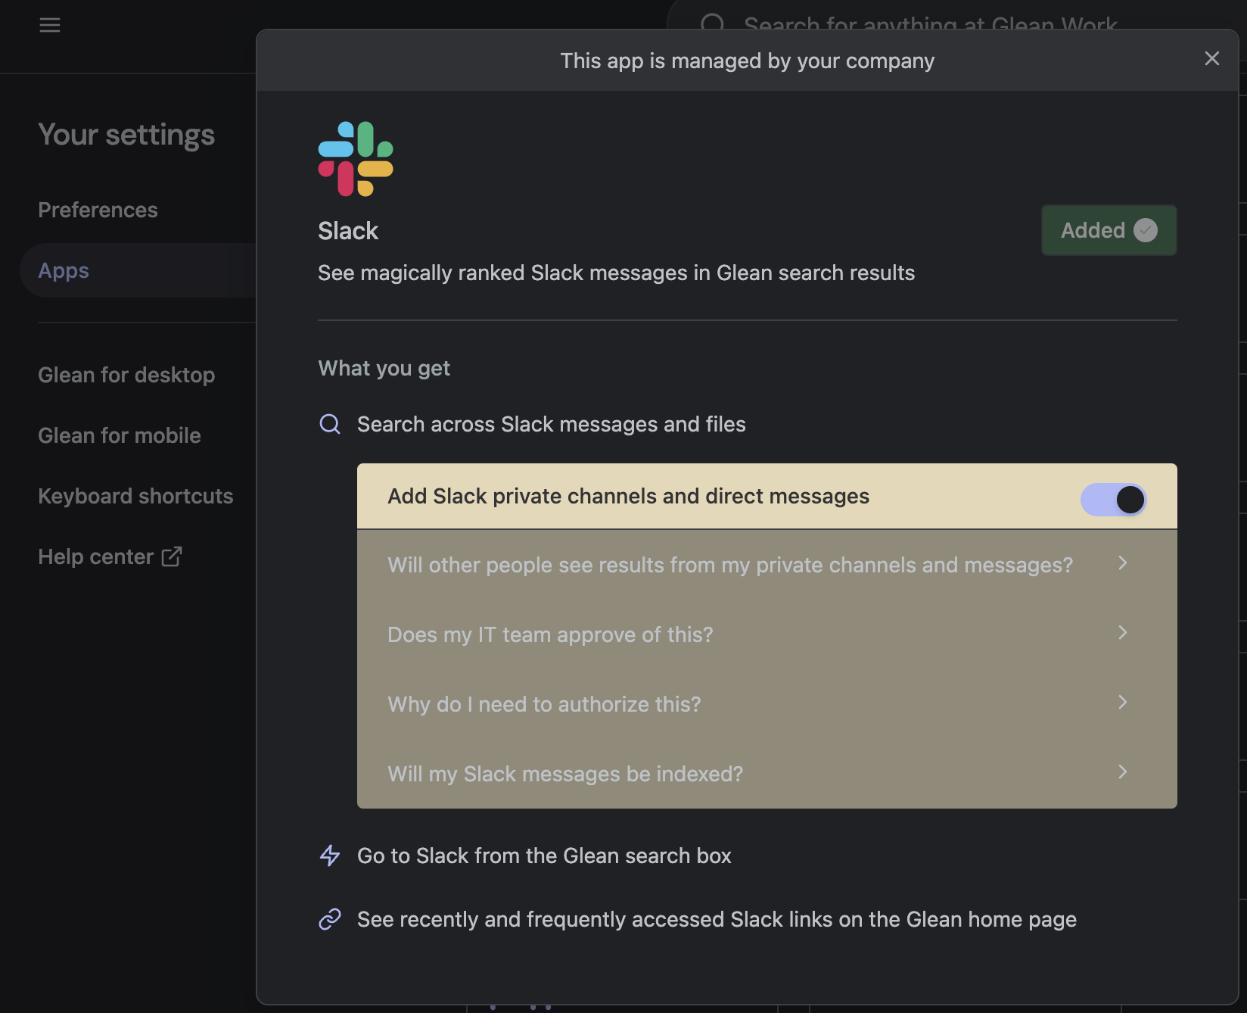Select Apps in settings sidebar

[x=64, y=270]
